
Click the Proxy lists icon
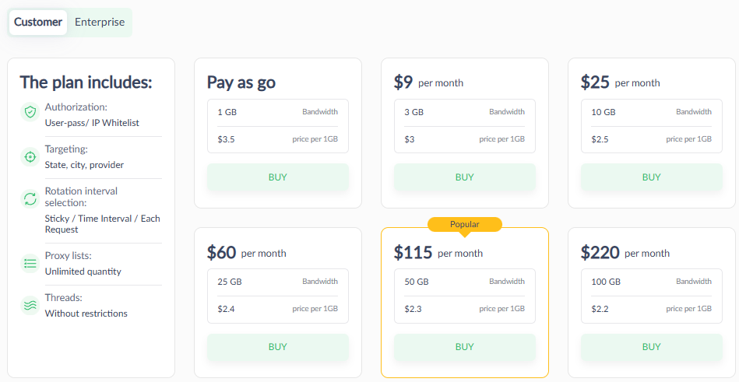pyautogui.click(x=30, y=264)
